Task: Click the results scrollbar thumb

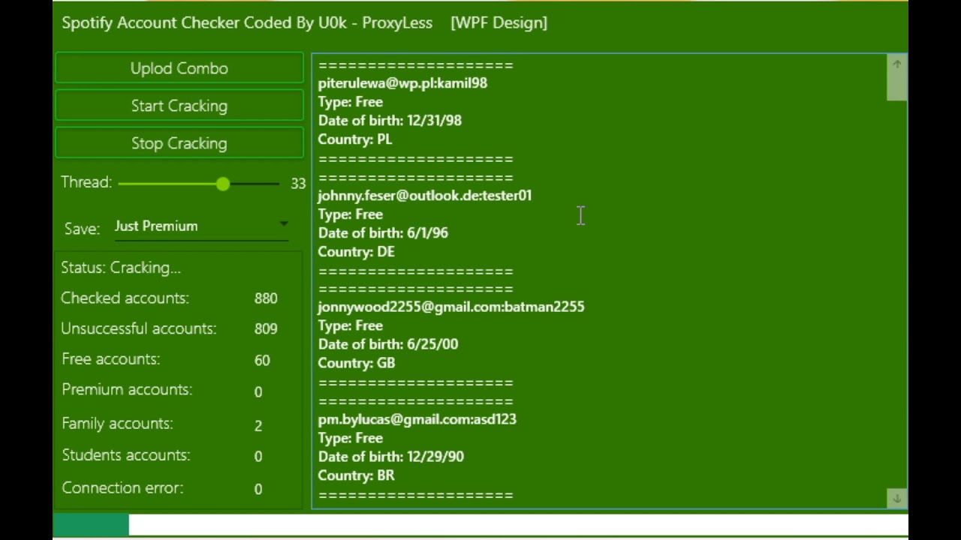Action: [x=896, y=86]
